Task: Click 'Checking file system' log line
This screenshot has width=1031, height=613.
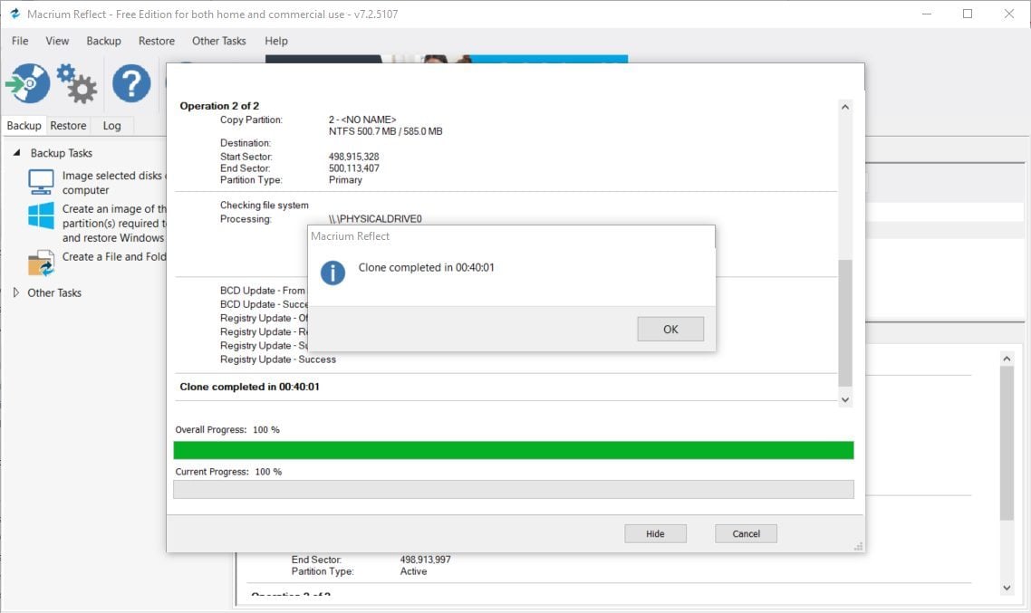Action: (x=265, y=205)
